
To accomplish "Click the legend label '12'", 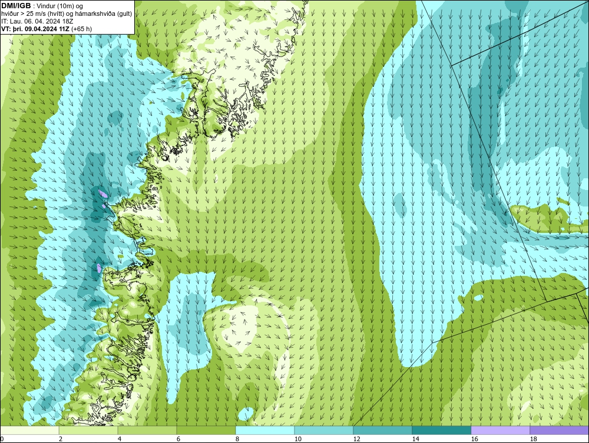I will pyautogui.click(x=356, y=439).
